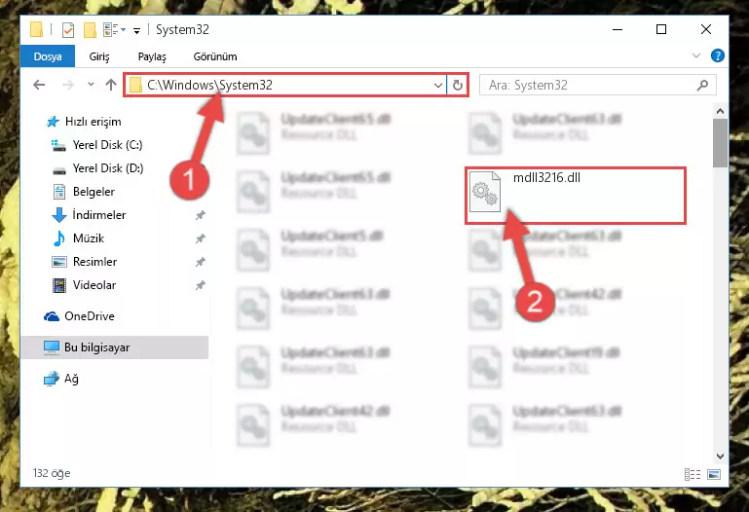Click the scroll down arrow of file list
This screenshot has height=512, width=749.
pyautogui.click(x=720, y=457)
